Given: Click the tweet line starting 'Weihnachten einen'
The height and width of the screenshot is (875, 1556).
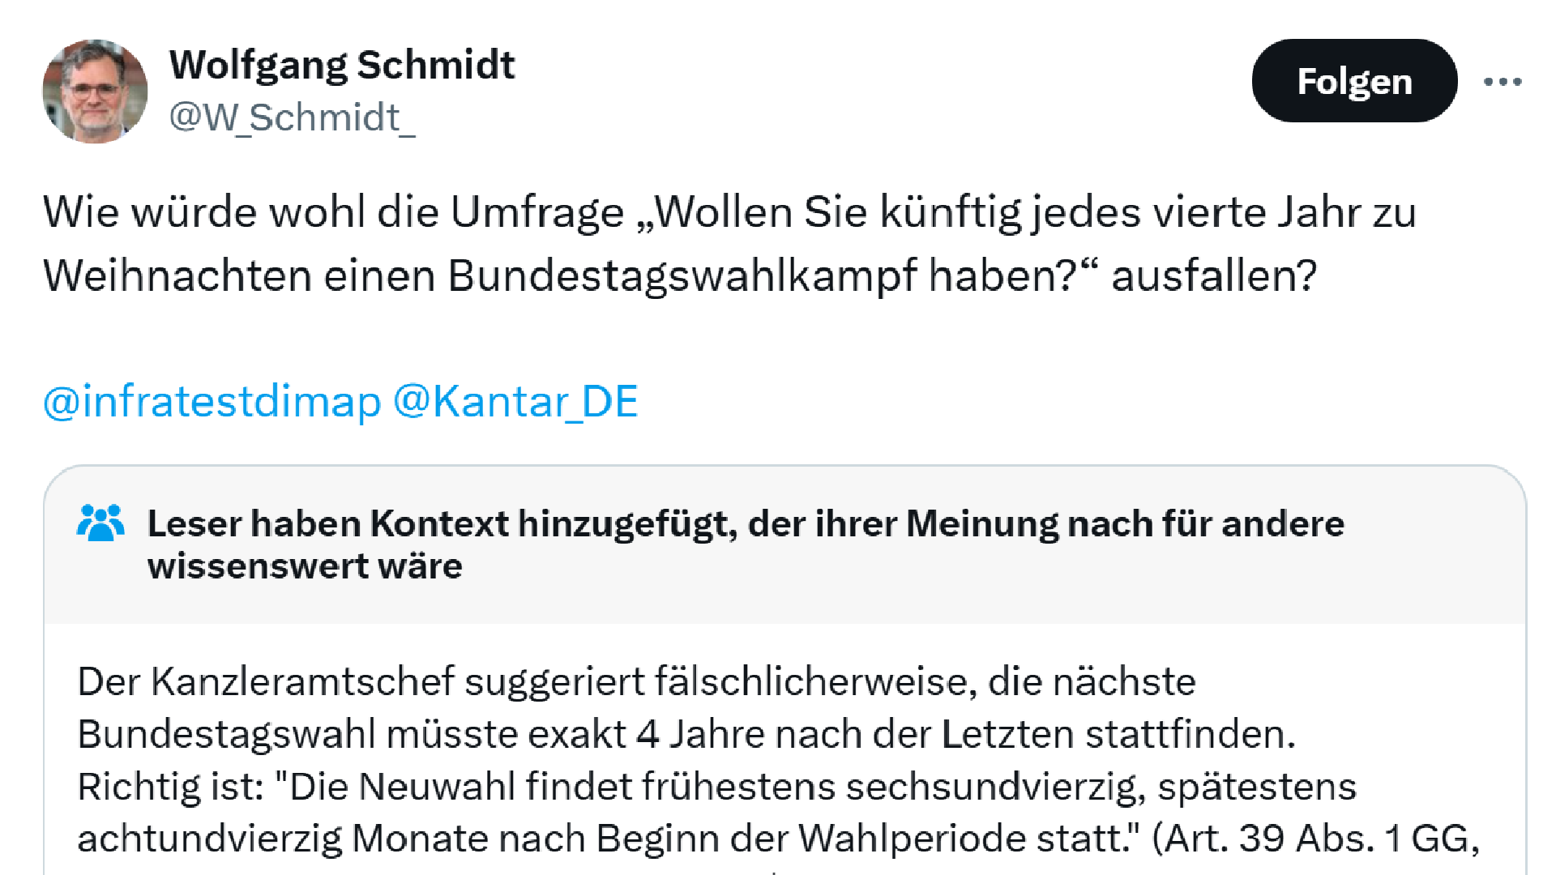Looking at the screenshot, I should point(679,275).
